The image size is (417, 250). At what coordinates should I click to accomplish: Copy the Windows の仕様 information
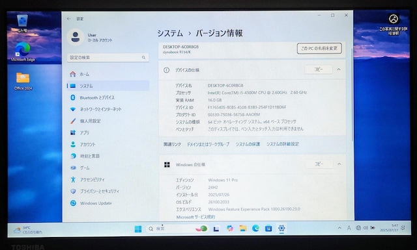[319, 164]
